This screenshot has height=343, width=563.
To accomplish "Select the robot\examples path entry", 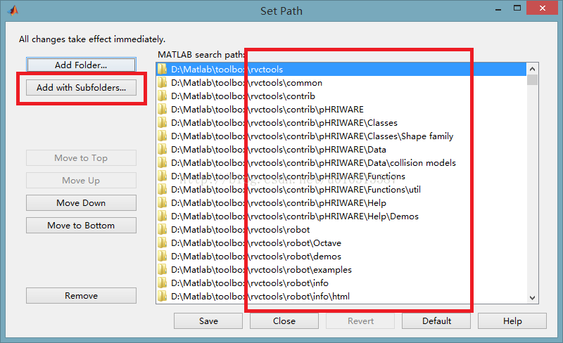I will (341, 269).
